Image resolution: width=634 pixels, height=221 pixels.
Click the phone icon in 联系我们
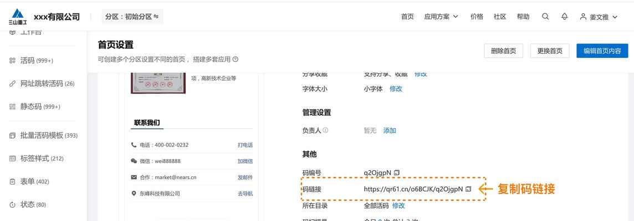(x=134, y=145)
